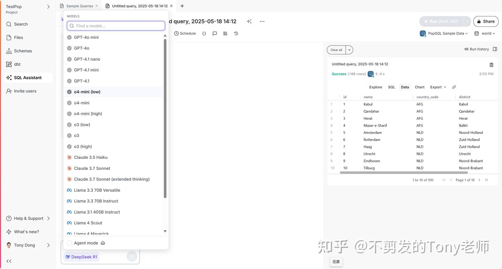Click the AI sparkle icon beside query title

[x=249, y=21]
